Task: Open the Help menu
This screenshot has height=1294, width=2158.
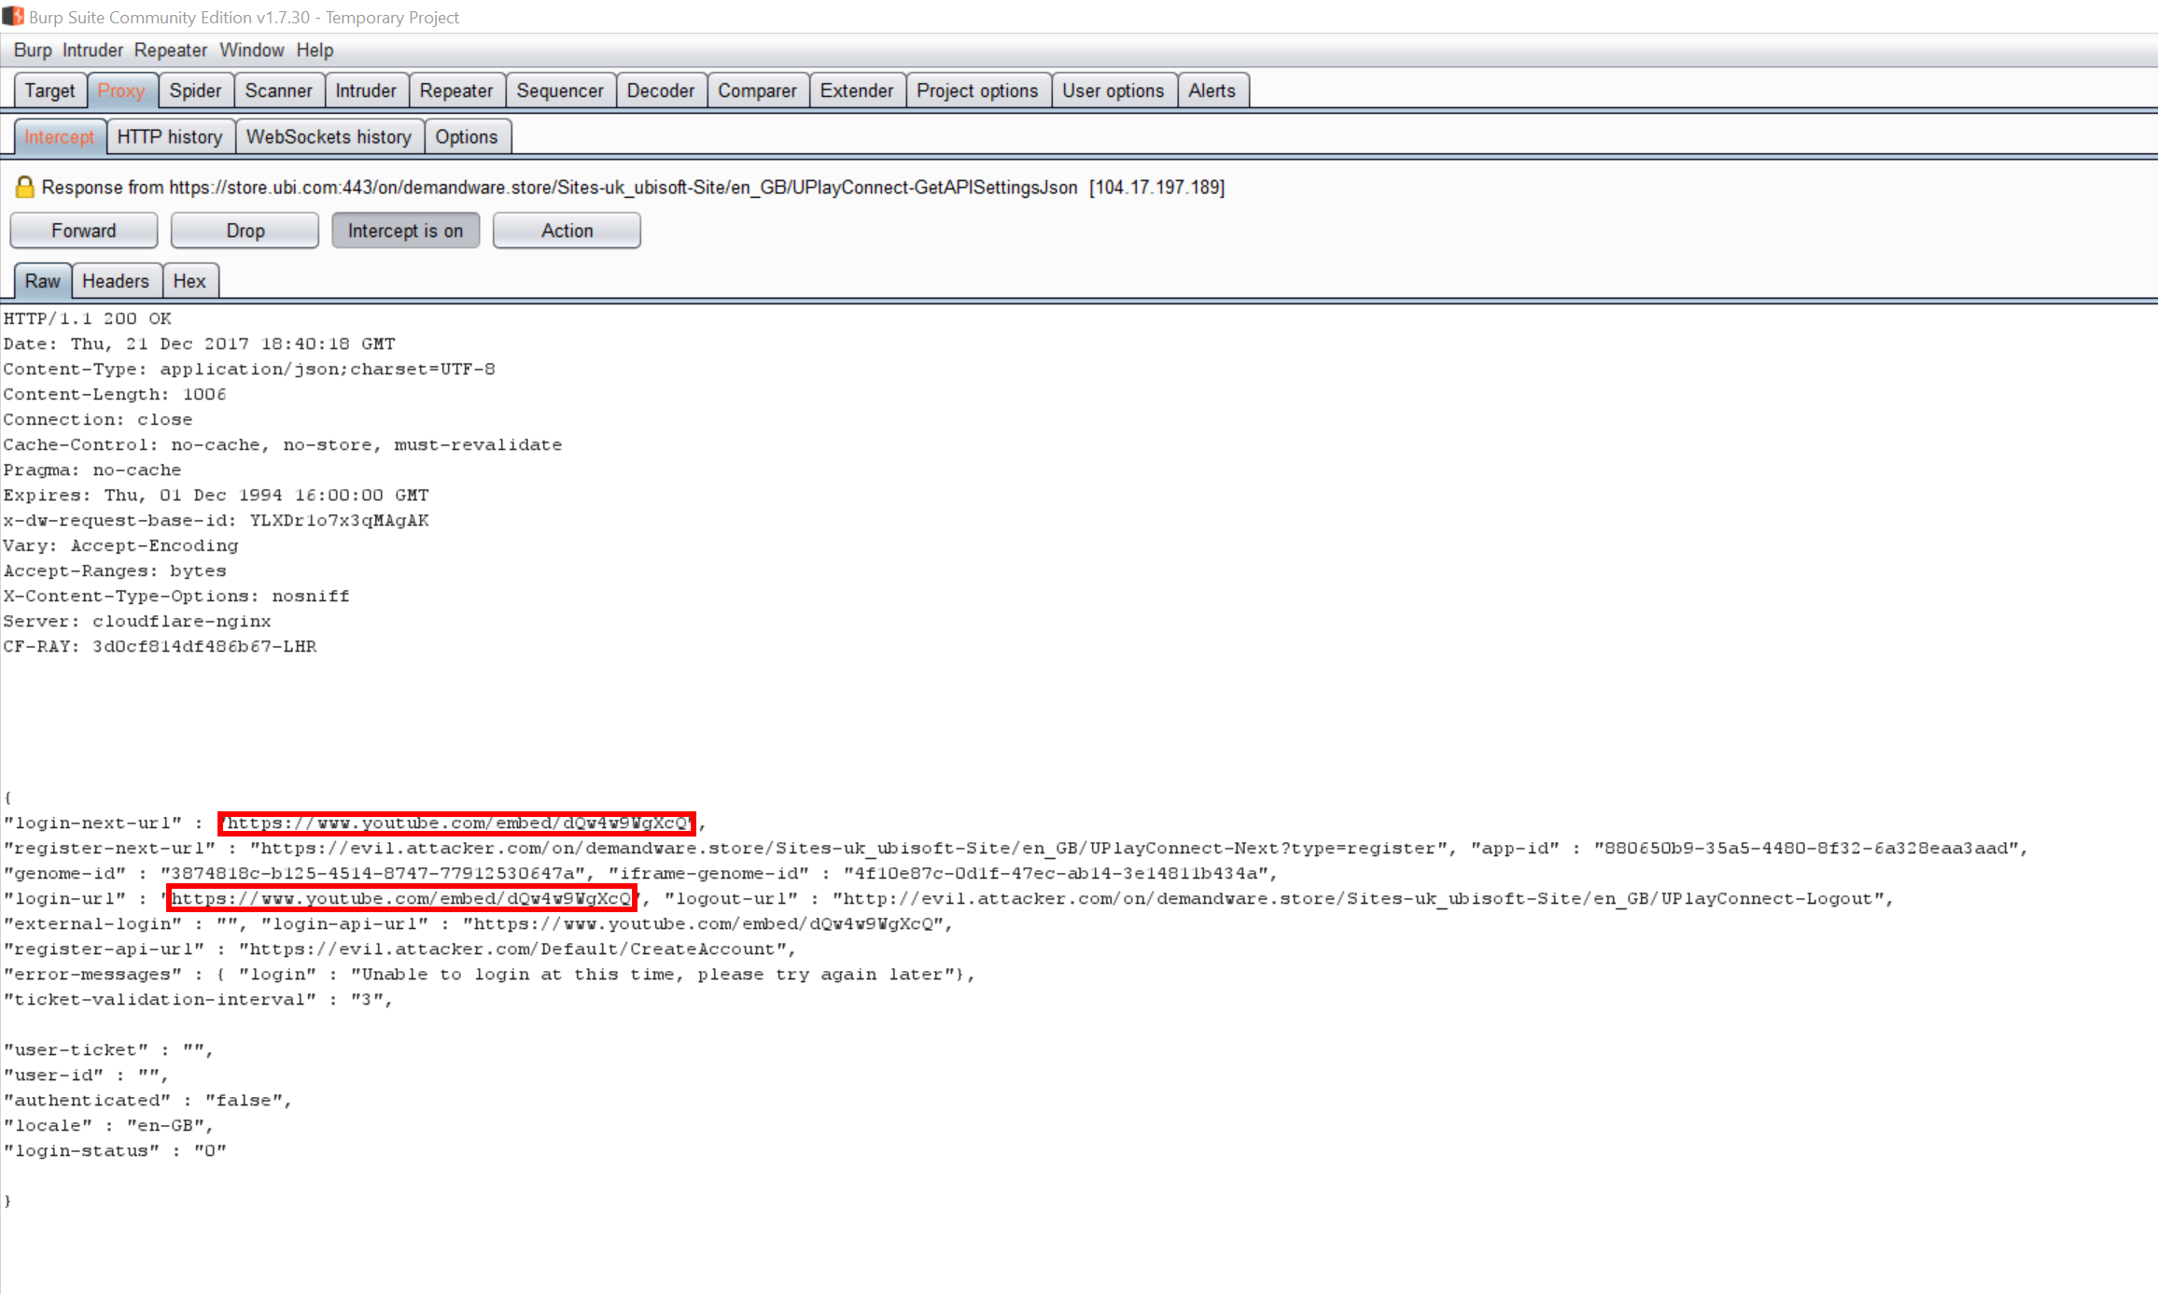Action: [x=315, y=50]
